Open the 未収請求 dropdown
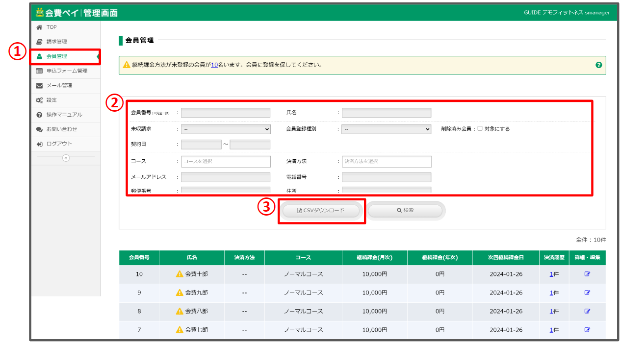Image resolution: width=620 pixels, height=342 pixels. [226, 129]
